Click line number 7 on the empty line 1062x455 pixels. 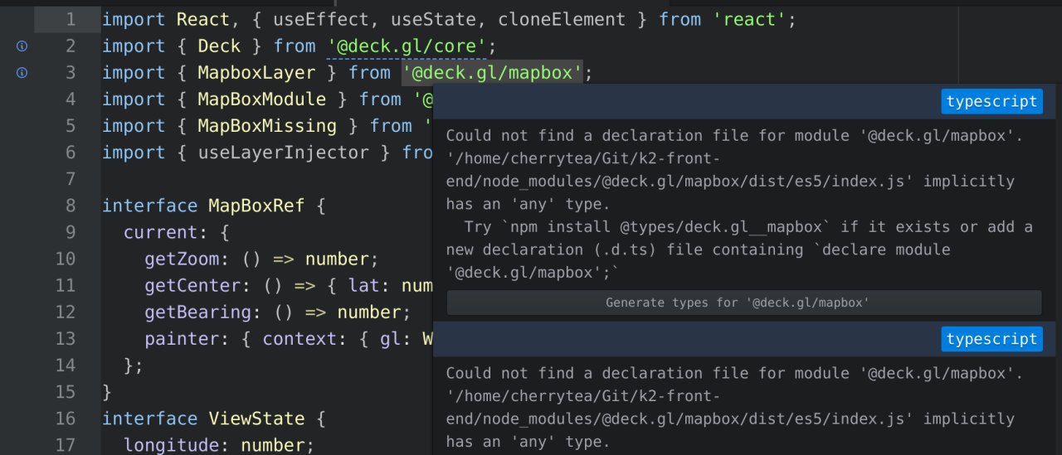(70, 179)
